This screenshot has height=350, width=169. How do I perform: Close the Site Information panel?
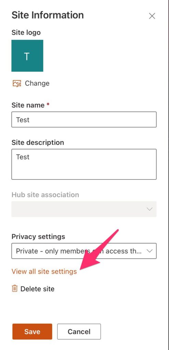[x=152, y=16]
